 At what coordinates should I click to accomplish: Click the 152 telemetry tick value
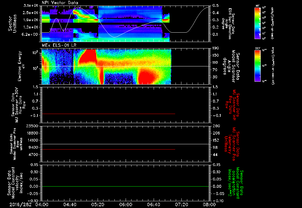tap(216, 140)
